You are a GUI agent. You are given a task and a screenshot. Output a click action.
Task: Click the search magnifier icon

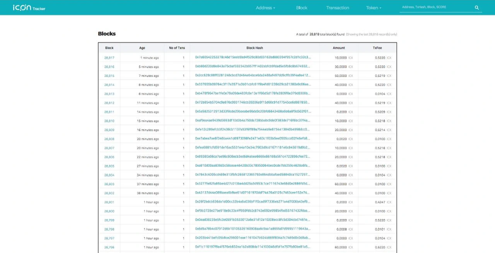[x=477, y=7]
